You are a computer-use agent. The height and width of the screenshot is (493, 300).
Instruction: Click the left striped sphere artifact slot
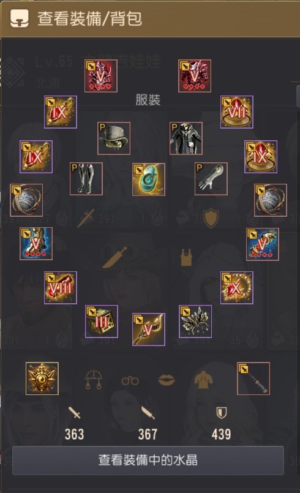click(x=26, y=200)
